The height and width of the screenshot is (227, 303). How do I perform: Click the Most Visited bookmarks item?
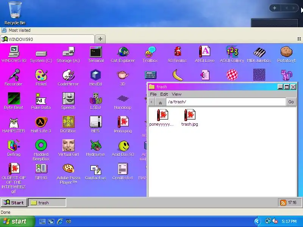16,30
